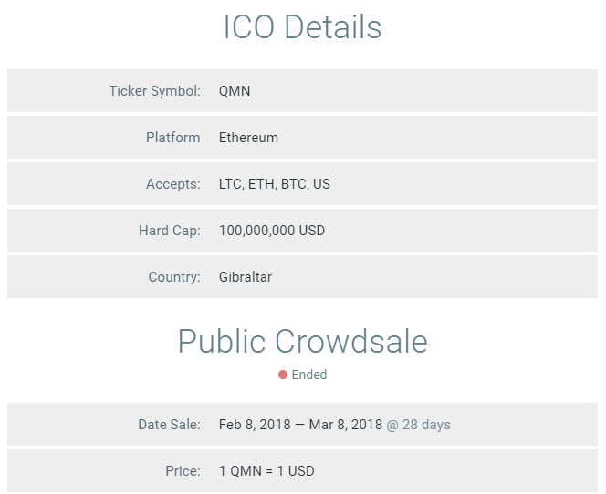Select the Date Sale label

pyautogui.click(x=169, y=425)
